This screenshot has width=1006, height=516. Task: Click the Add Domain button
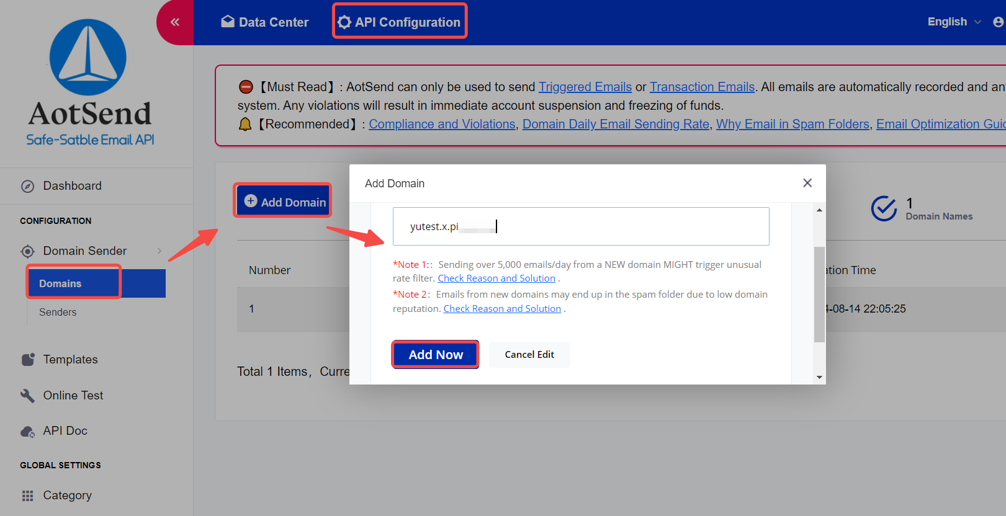point(284,201)
